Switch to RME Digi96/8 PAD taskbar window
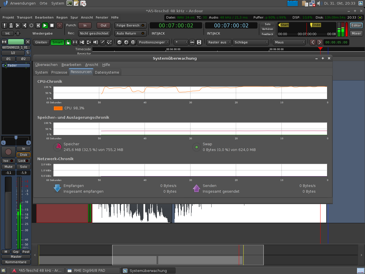 93,271
